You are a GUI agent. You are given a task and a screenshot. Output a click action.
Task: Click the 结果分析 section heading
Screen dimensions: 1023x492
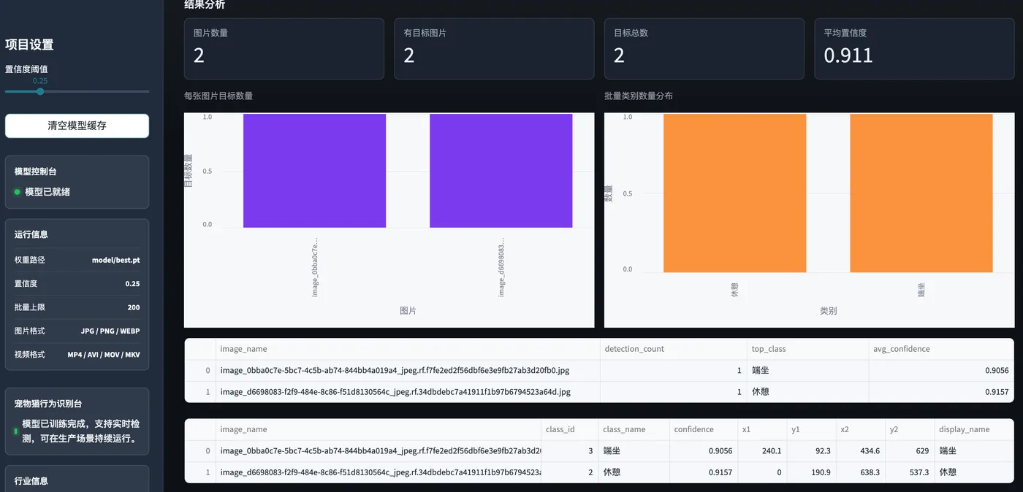click(x=205, y=4)
